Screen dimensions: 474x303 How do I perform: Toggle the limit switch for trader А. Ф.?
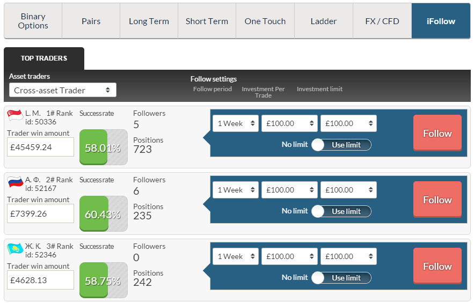pos(341,211)
